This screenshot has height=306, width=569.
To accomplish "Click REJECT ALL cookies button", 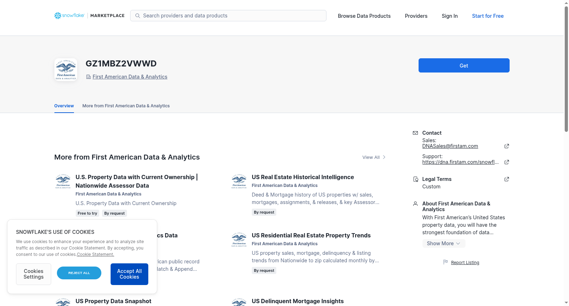I will 79,273.
